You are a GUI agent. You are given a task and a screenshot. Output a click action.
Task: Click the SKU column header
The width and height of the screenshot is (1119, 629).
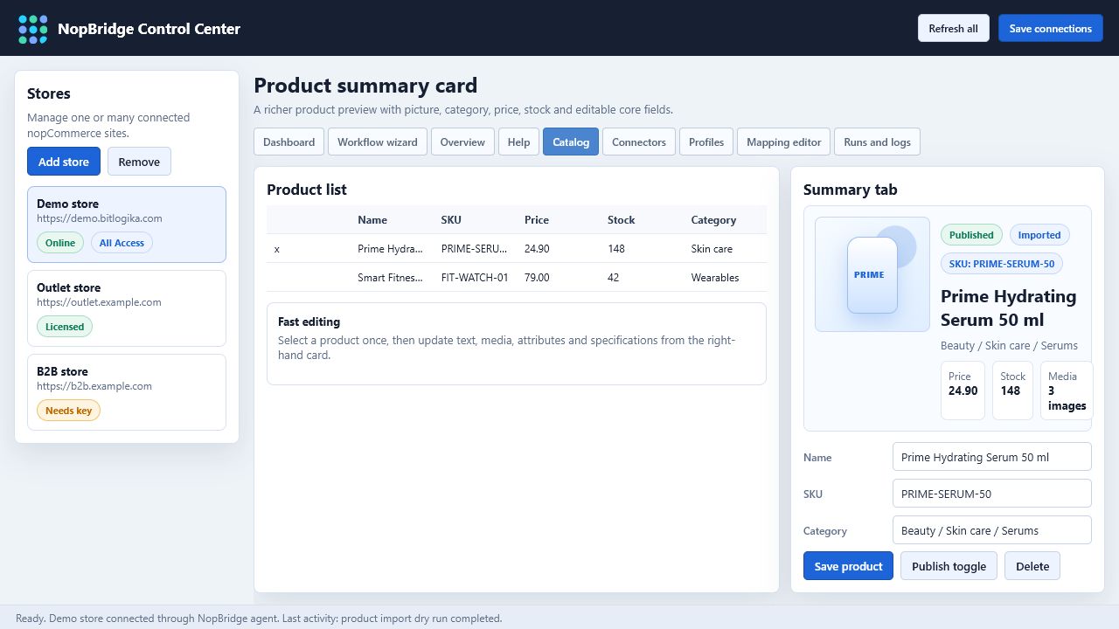pyautogui.click(x=451, y=220)
